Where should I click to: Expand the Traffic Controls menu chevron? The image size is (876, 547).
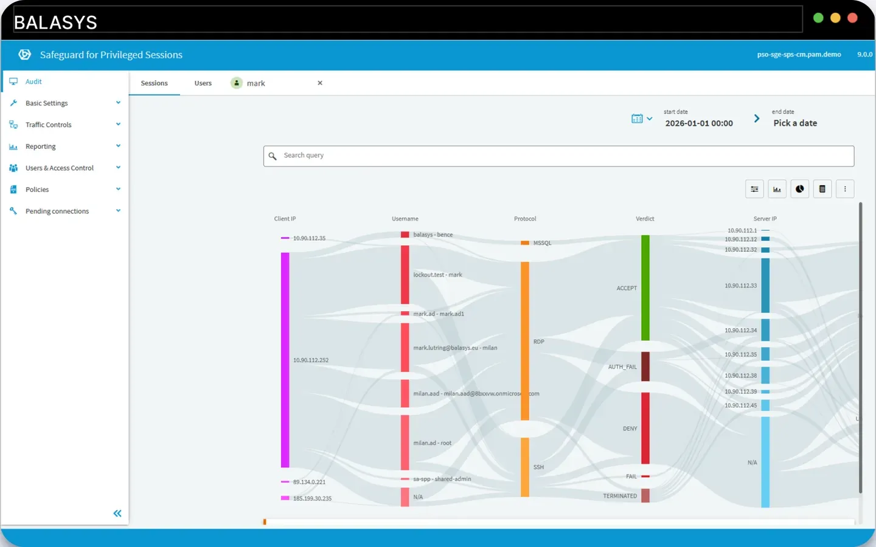(x=118, y=124)
